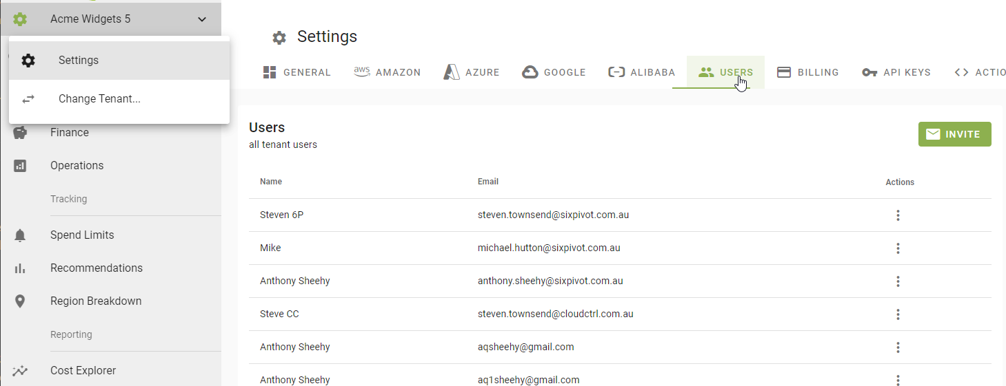Switch to the General settings tab
This screenshot has width=1006, height=386.
pos(297,72)
